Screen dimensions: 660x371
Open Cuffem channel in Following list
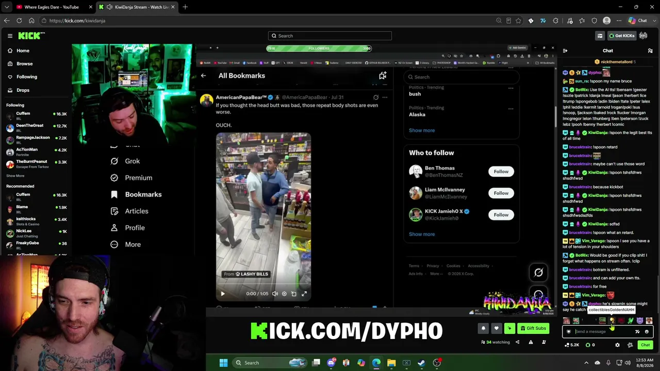pyautogui.click(x=36, y=115)
